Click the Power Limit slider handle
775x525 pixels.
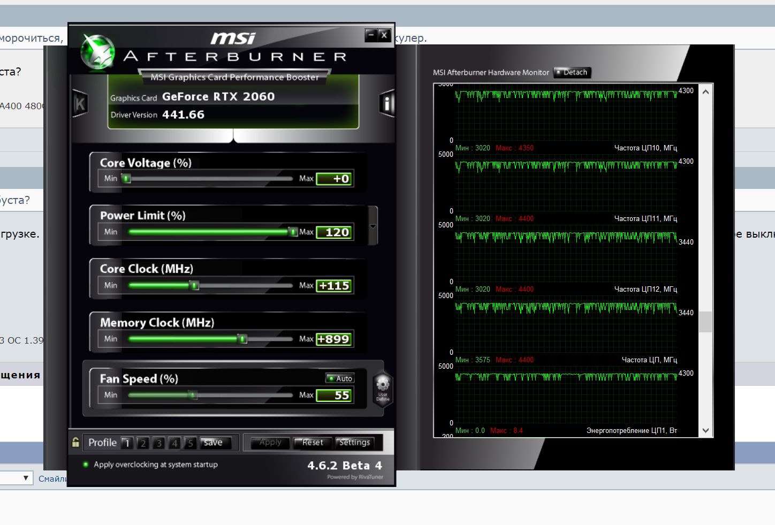[x=293, y=232]
